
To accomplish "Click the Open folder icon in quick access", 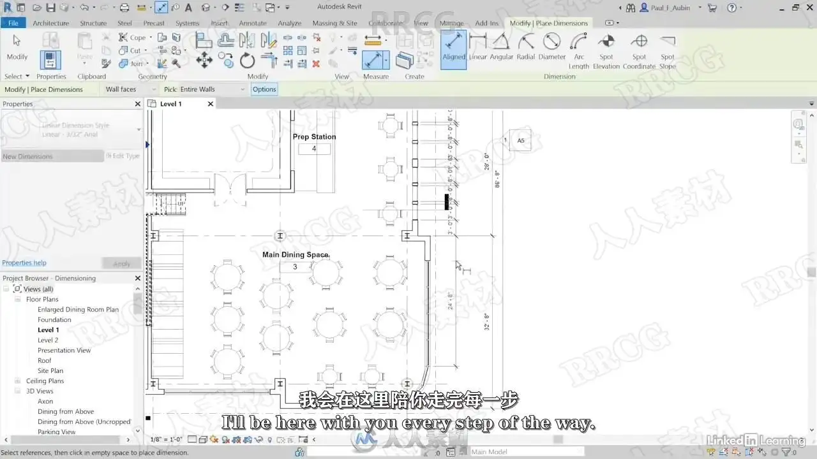I will click(x=36, y=8).
